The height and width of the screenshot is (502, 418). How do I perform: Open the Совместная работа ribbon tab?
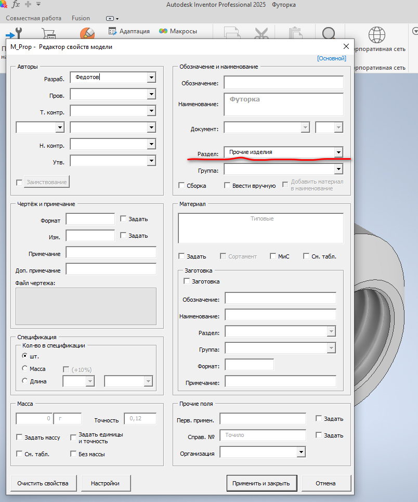34,18
